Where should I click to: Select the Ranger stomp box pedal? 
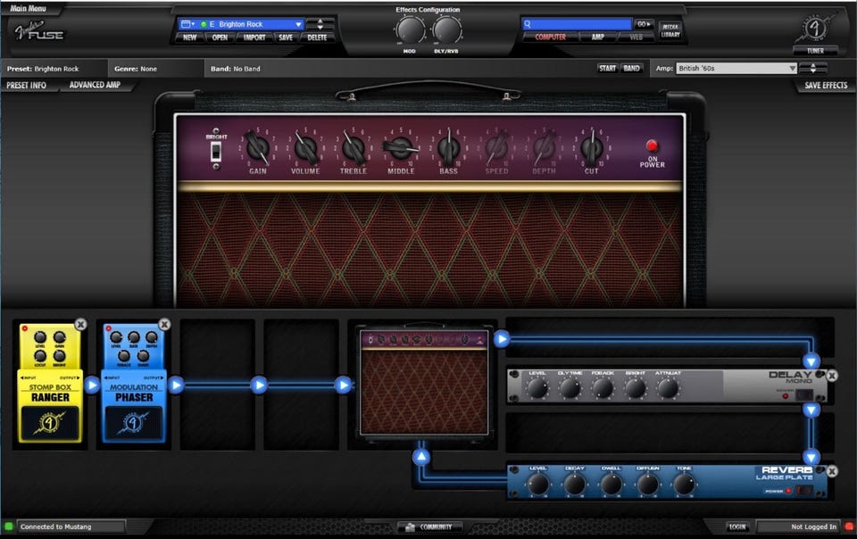[x=50, y=383]
